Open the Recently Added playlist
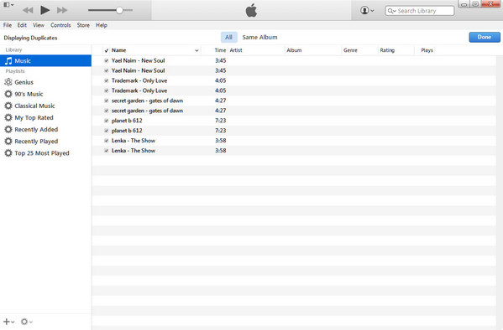 click(45, 130)
